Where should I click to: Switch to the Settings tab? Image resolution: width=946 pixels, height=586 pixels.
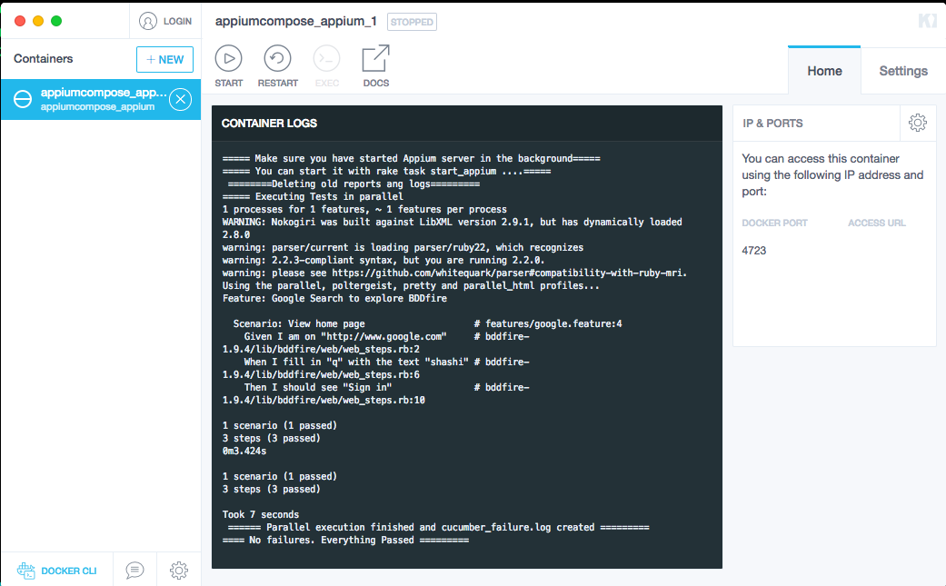click(902, 71)
